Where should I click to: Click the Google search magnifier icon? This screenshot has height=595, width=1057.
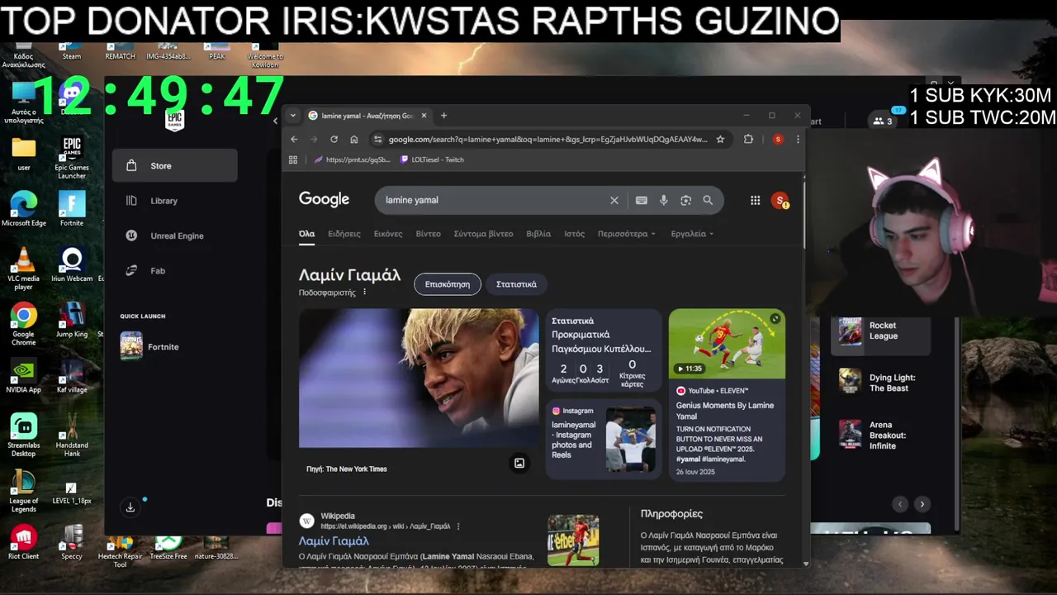click(x=708, y=200)
